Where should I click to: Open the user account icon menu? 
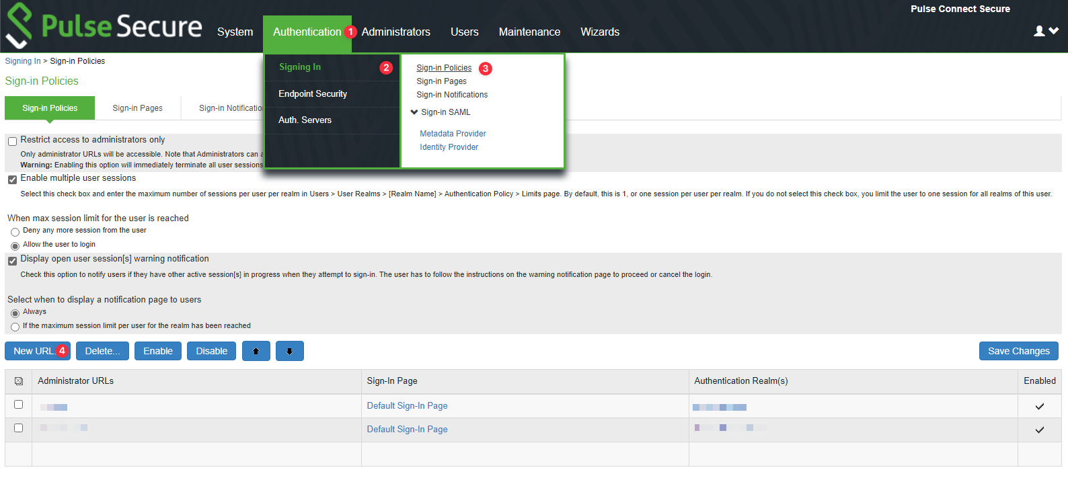tap(1045, 31)
